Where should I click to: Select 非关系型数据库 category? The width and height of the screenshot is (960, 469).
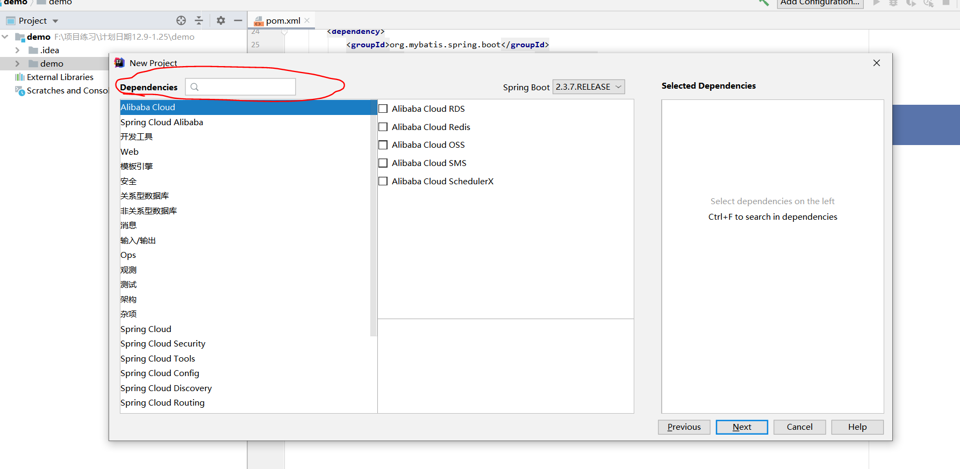click(x=245, y=211)
